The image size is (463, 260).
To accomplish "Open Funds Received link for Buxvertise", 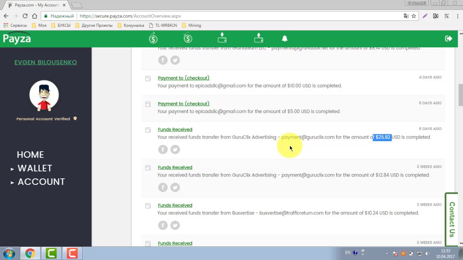I will (175, 205).
